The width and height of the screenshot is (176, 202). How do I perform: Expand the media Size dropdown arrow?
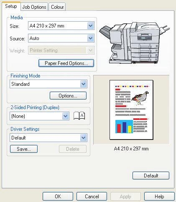pos(91,26)
